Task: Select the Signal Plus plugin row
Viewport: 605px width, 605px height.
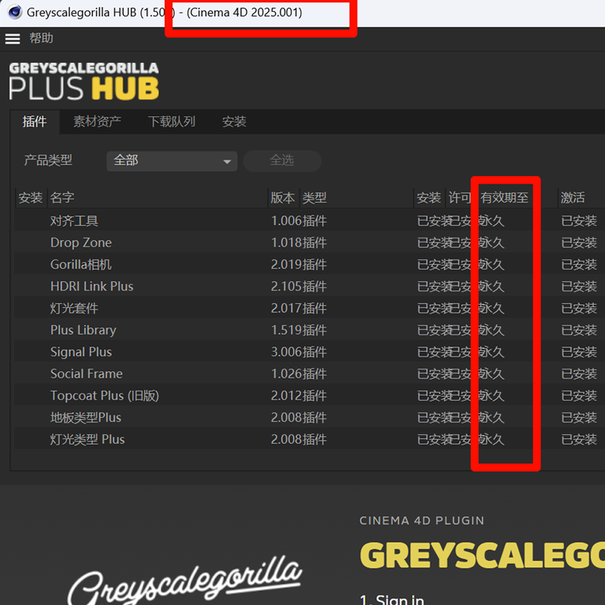Action: click(x=310, y=352)
